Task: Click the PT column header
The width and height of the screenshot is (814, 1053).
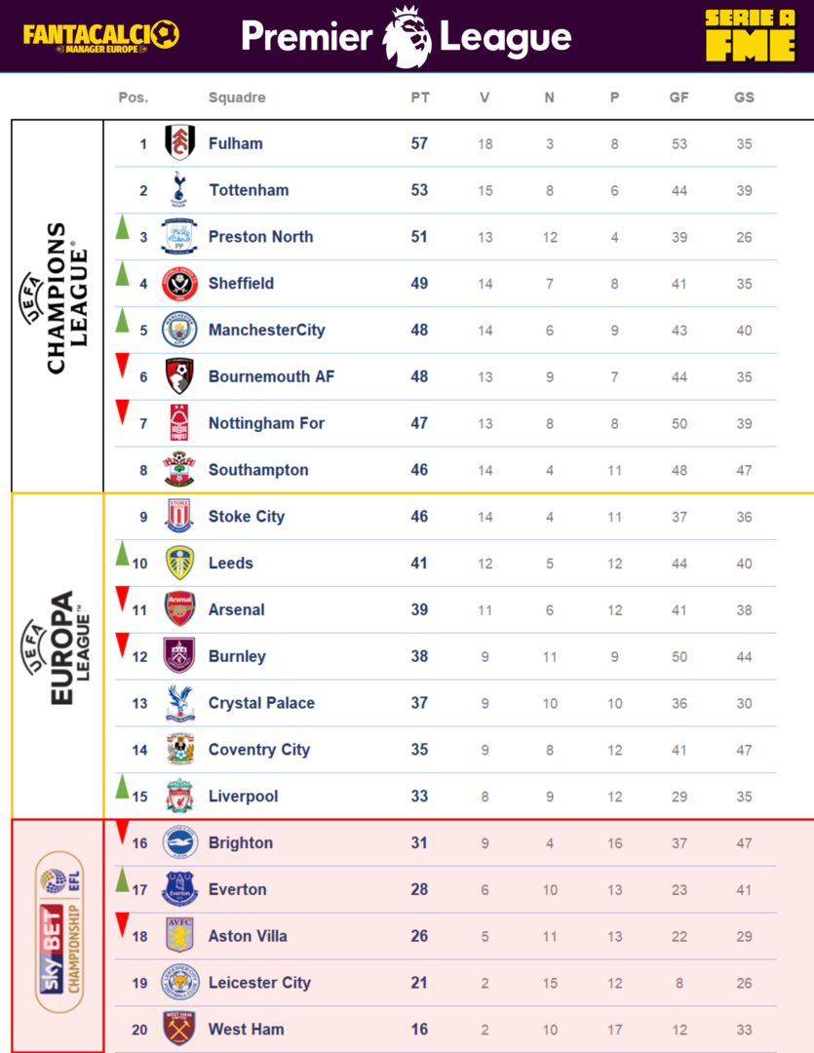Action: pos(420,97)
